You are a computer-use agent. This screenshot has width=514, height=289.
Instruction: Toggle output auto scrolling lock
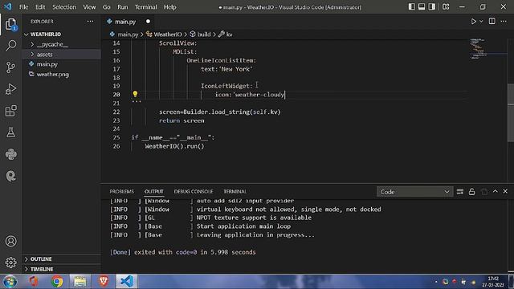pyautogui.click(x=471, y=192)
